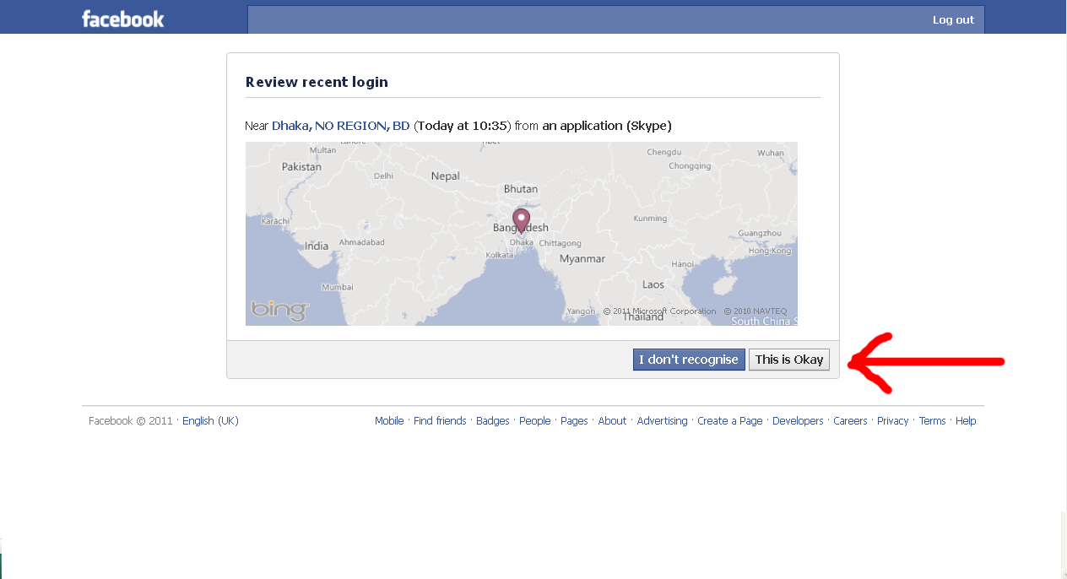Open the Developers footer link

pos(798,420)
